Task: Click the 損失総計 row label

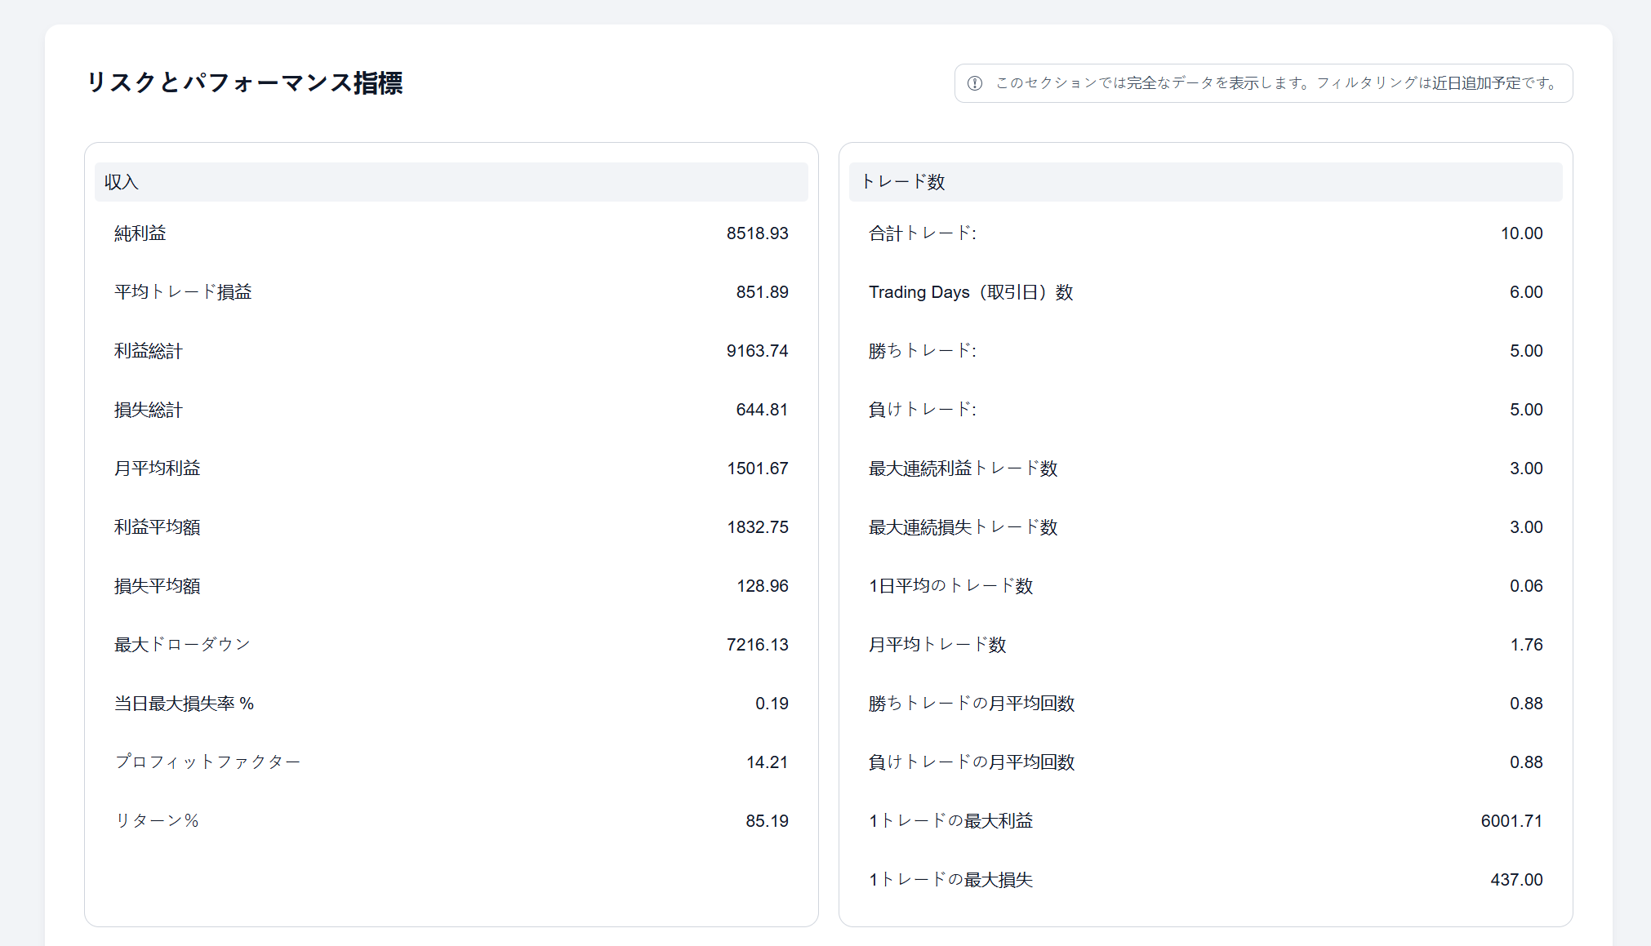Action: pos(149,410)
